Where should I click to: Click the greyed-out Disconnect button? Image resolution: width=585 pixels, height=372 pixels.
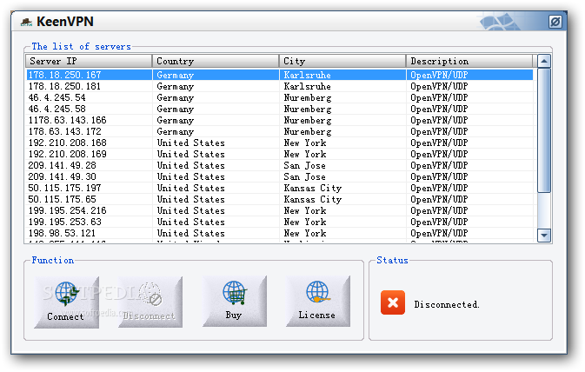point(150,302)
